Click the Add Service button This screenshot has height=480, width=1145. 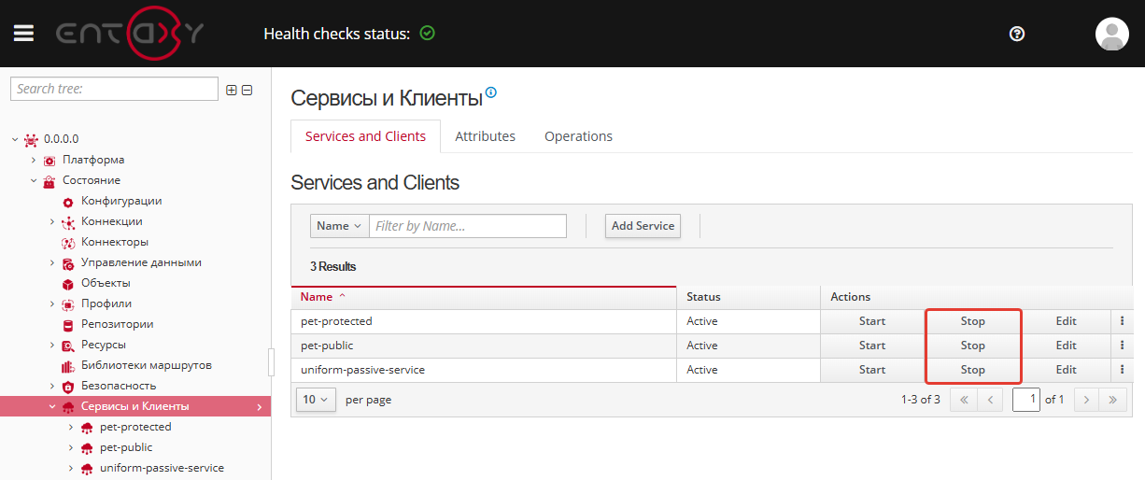[643, 226]
